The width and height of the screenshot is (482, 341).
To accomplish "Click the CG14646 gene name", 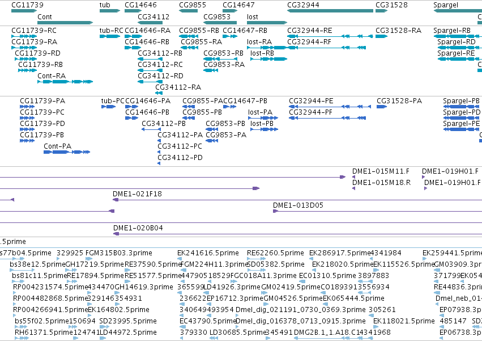I will point(140,5).
